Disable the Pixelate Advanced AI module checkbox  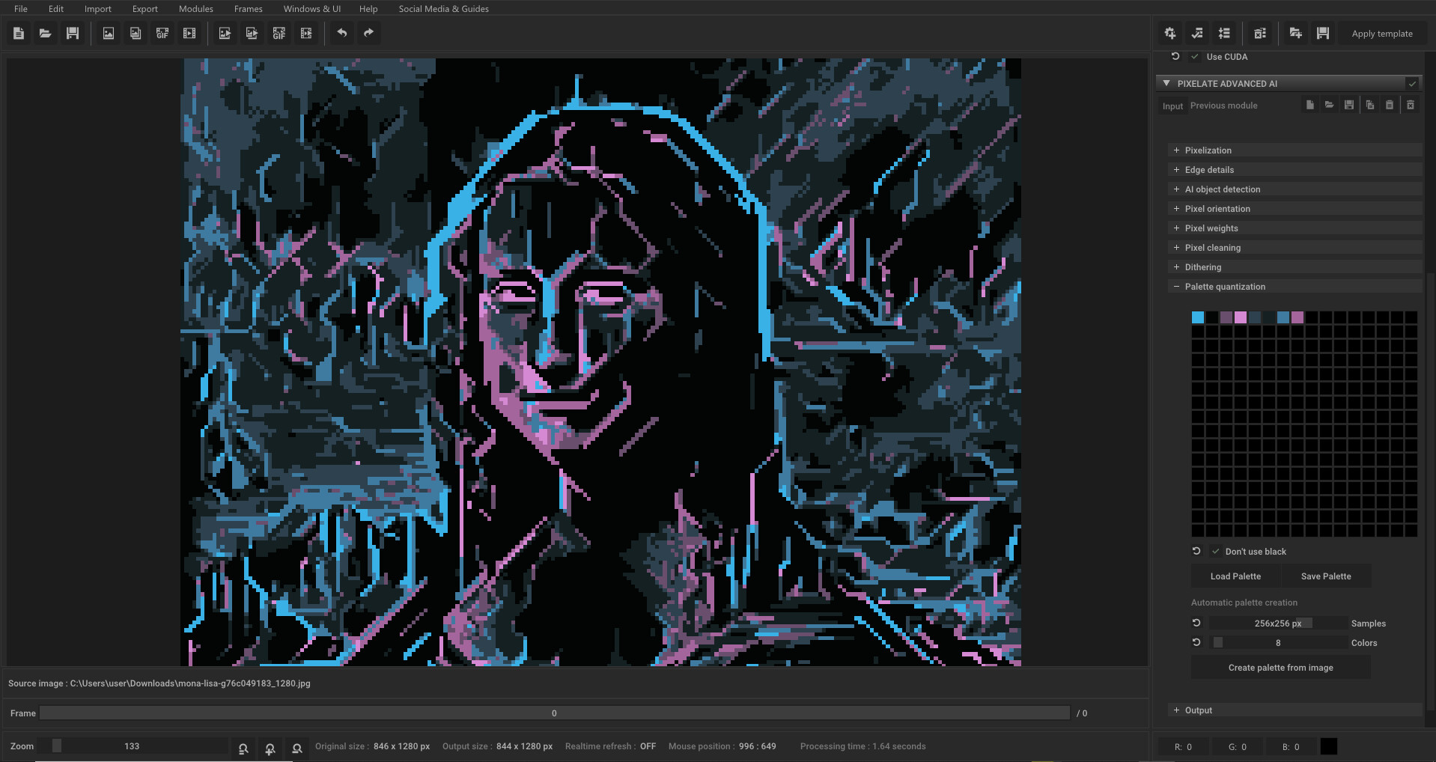point(1411,84)
